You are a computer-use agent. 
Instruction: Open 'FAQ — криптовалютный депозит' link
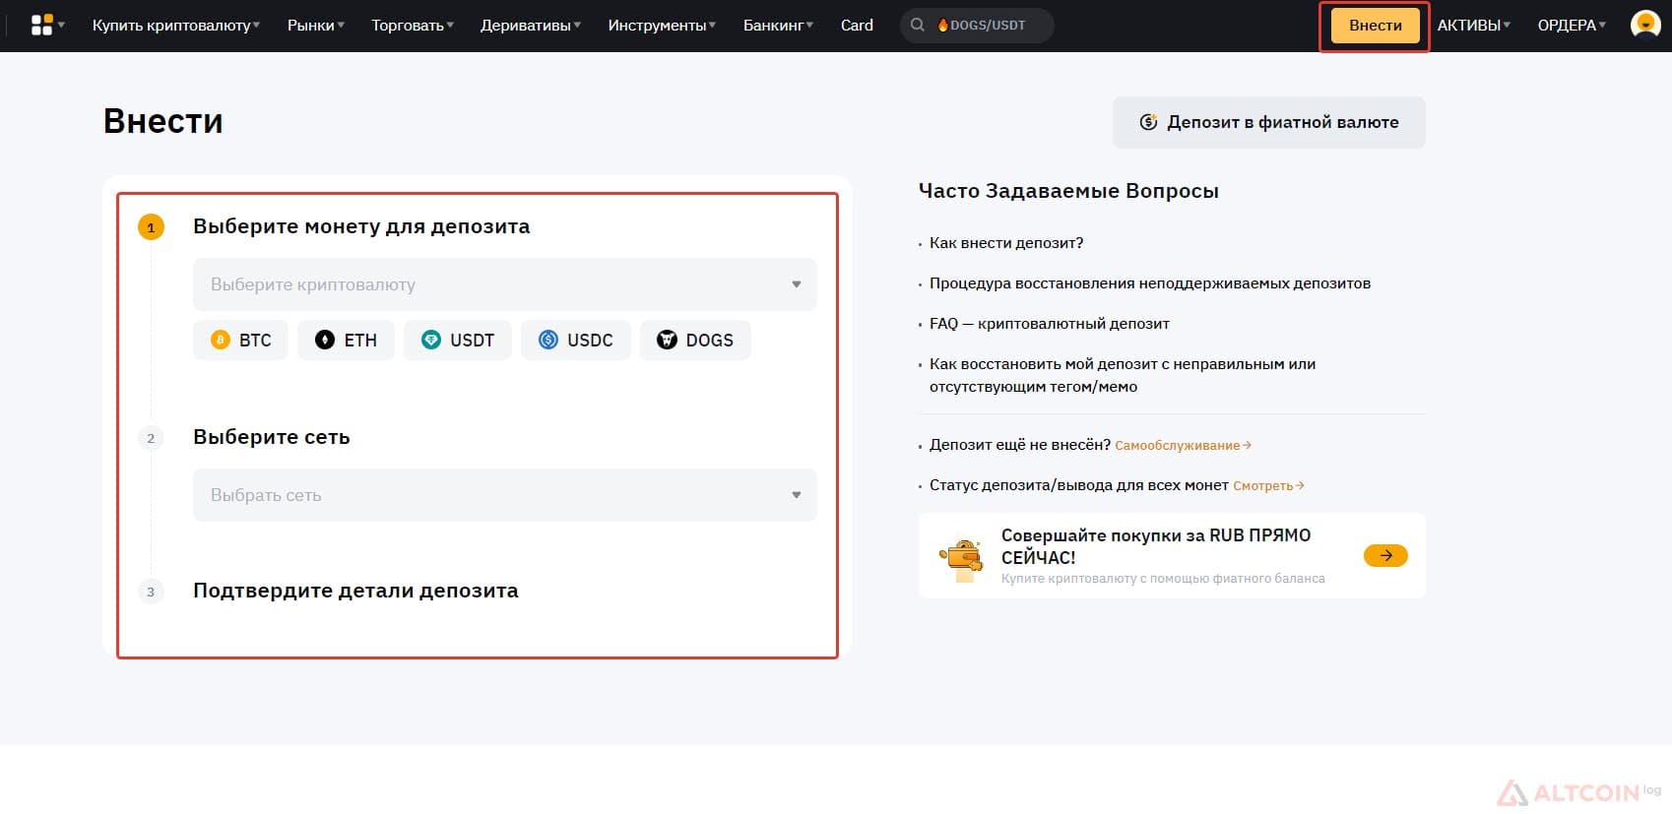pos(1050,324)
